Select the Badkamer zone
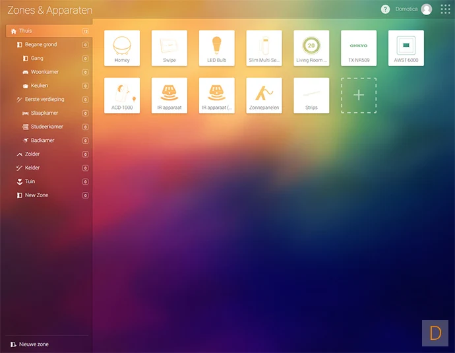This screenshot has width=455, height=353. 49,141
